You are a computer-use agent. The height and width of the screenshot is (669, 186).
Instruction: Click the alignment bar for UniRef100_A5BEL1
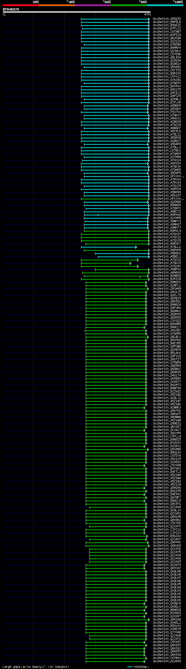[124, 257]
